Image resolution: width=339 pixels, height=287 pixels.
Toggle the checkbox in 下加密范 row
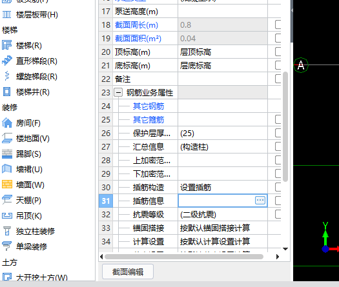click(278, 173)
